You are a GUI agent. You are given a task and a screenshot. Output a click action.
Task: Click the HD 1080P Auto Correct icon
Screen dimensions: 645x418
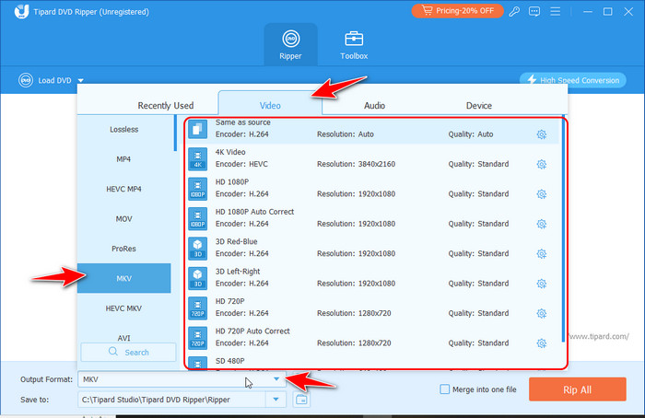[197, 218]
